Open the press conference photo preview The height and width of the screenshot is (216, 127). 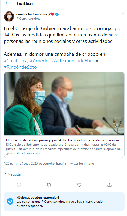[x=64, y=104]
